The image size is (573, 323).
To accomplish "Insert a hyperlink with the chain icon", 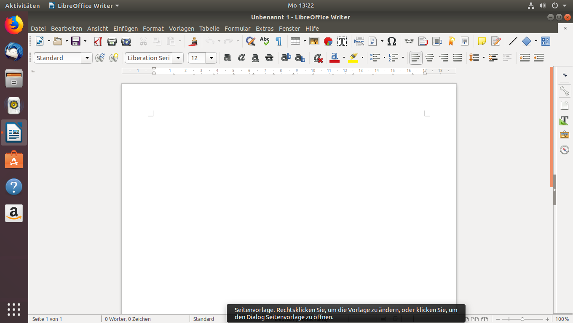I will click(x=409, y=41).
